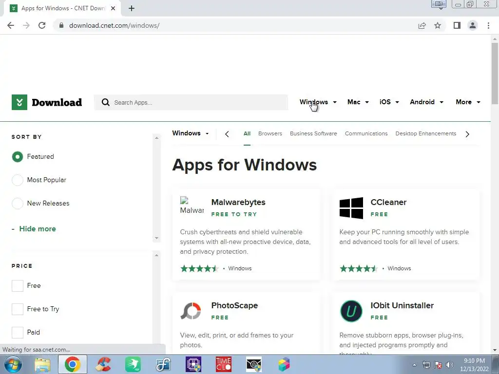Open the Chrome three-dot menu
499x374 pixels.
point(488,25)
